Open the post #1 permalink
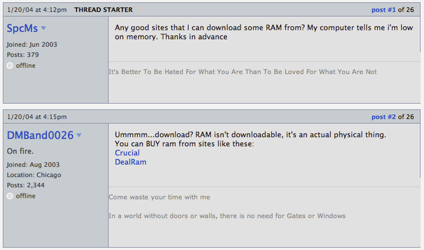Viewport: 424px width, 250px height. pyautogui.click(x=383, y=10)
